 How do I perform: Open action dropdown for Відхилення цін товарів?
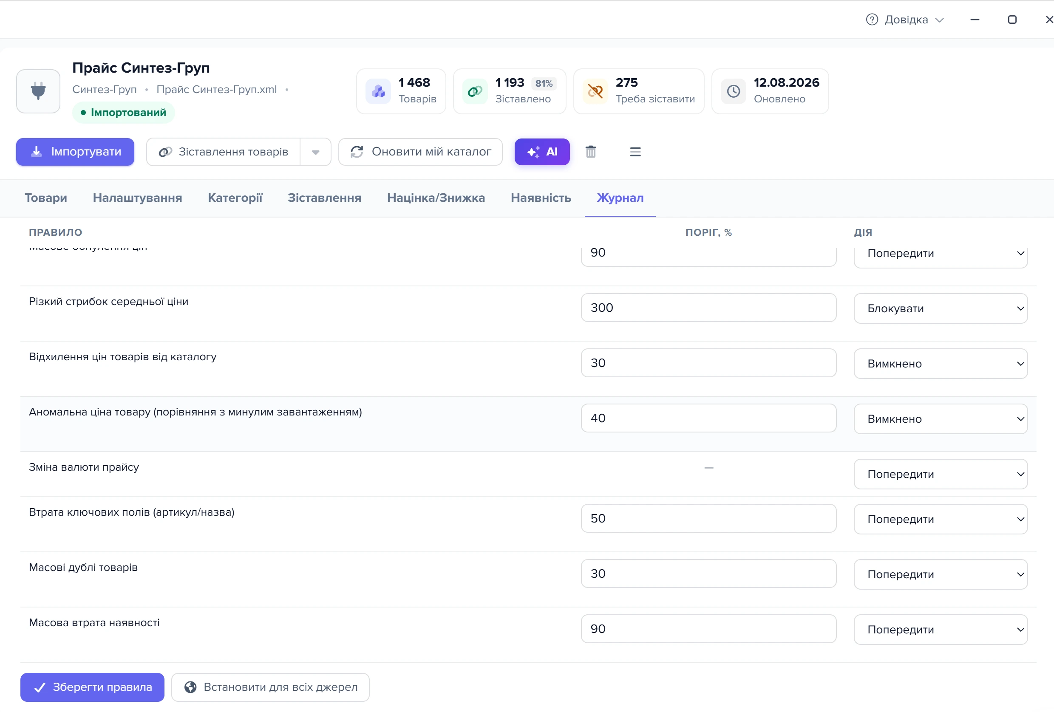coord(940,364)
